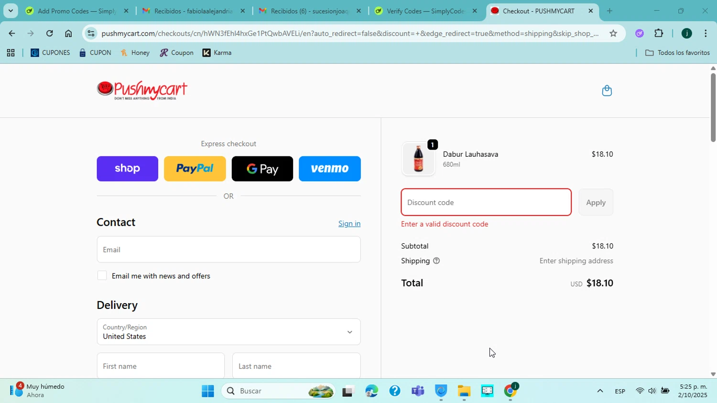Image resolution: width=717 pixels, height=403 pixels.
Task: Open volume control in tray
Action: click(x=652, y=391)
